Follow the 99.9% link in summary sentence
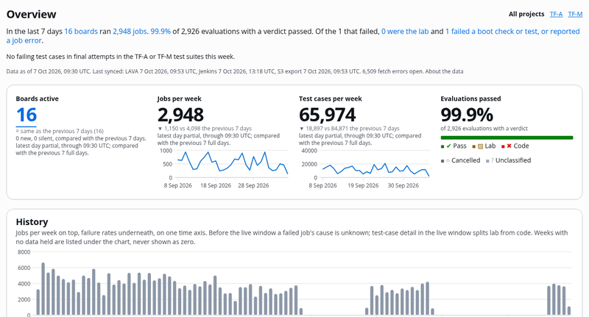This screenshot has width=589, height=317. tap(161, 32)
